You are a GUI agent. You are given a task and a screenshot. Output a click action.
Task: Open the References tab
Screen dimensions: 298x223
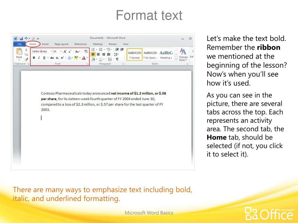(81, 44)
